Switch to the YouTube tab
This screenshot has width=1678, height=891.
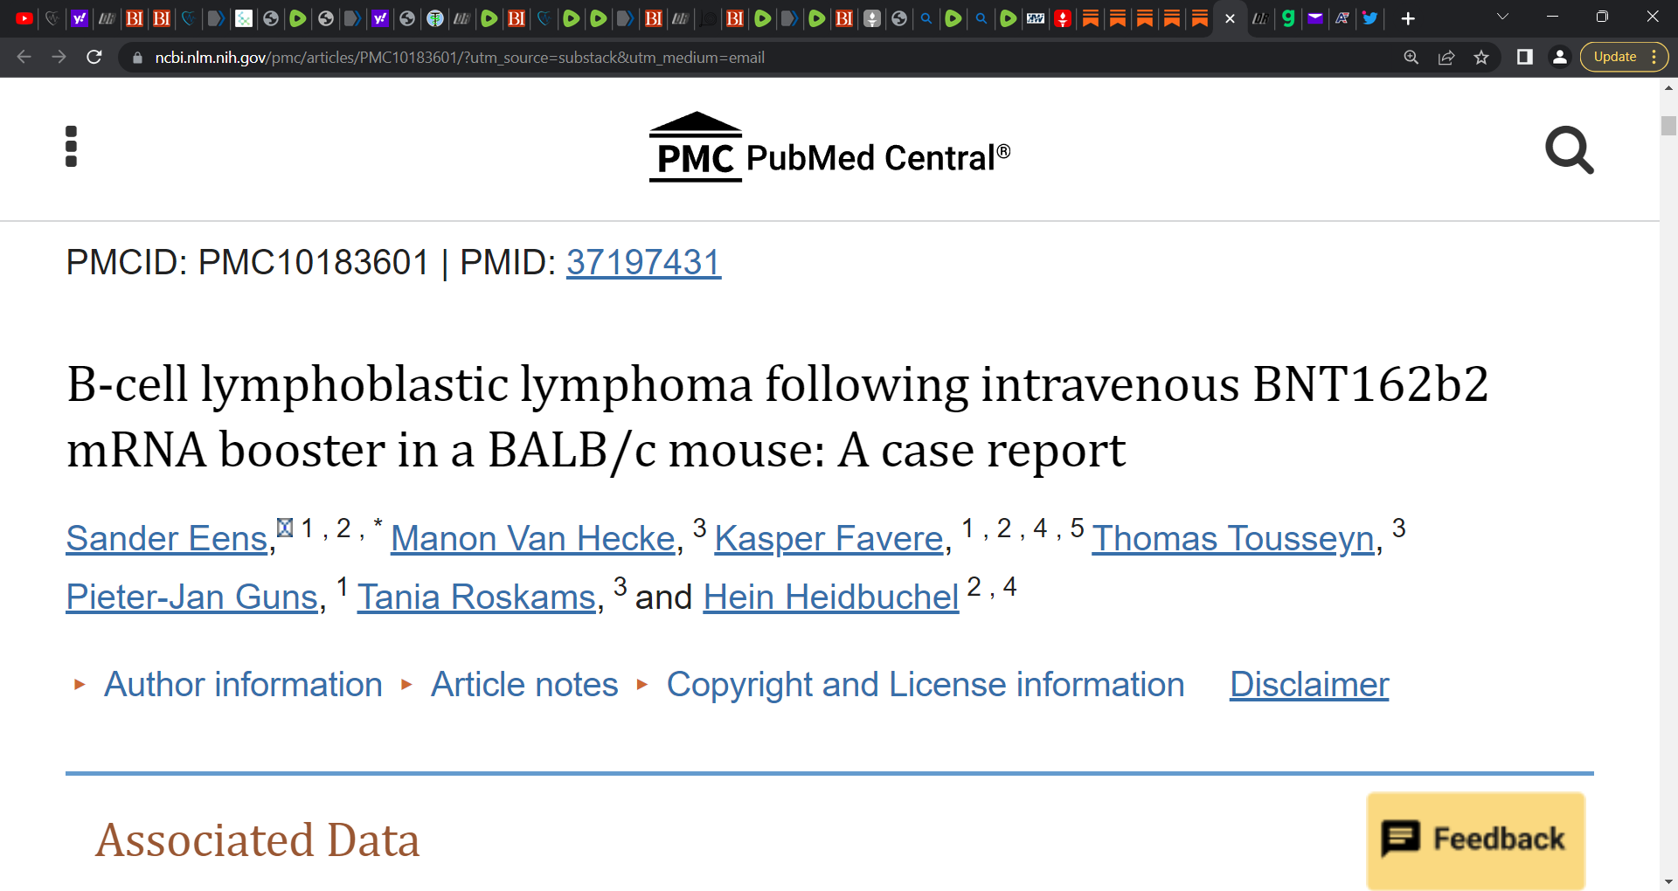(x=24, y=17)
